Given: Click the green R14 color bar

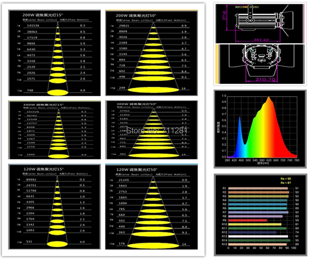Looking at the screenshot, I should 259,240.
